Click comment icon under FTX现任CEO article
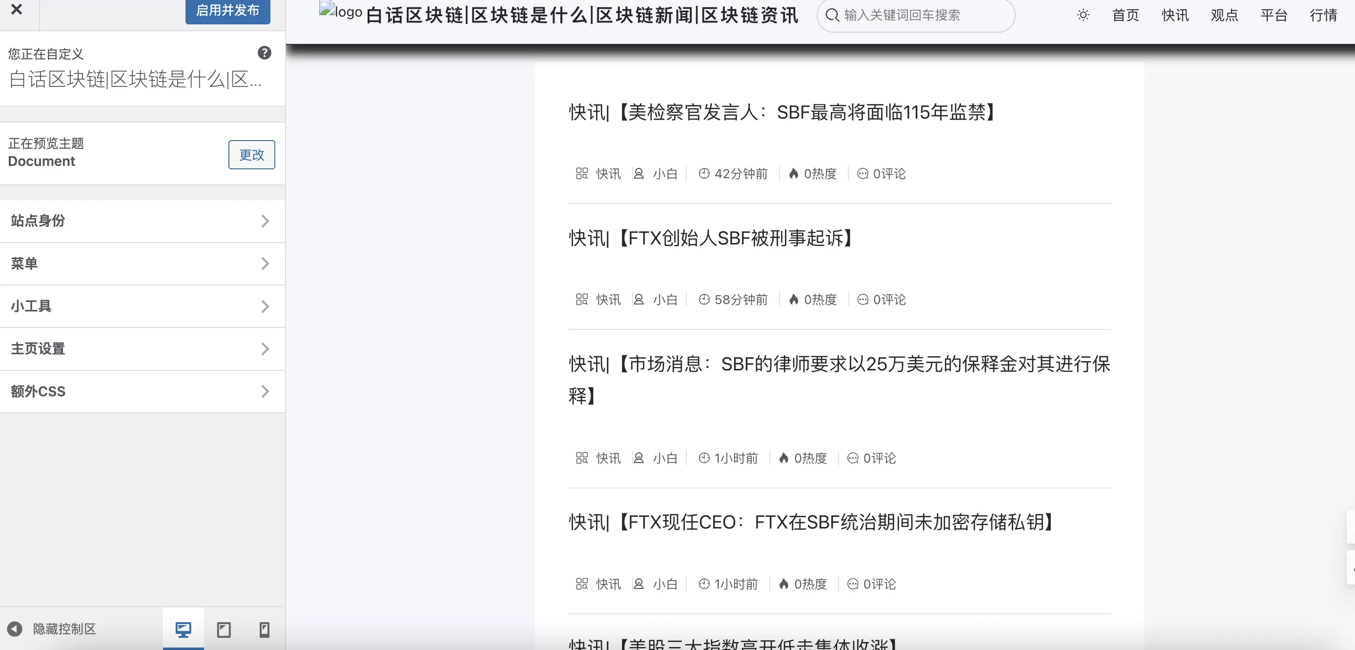Screen dimensions: 1355x650 tap(853, 584)
